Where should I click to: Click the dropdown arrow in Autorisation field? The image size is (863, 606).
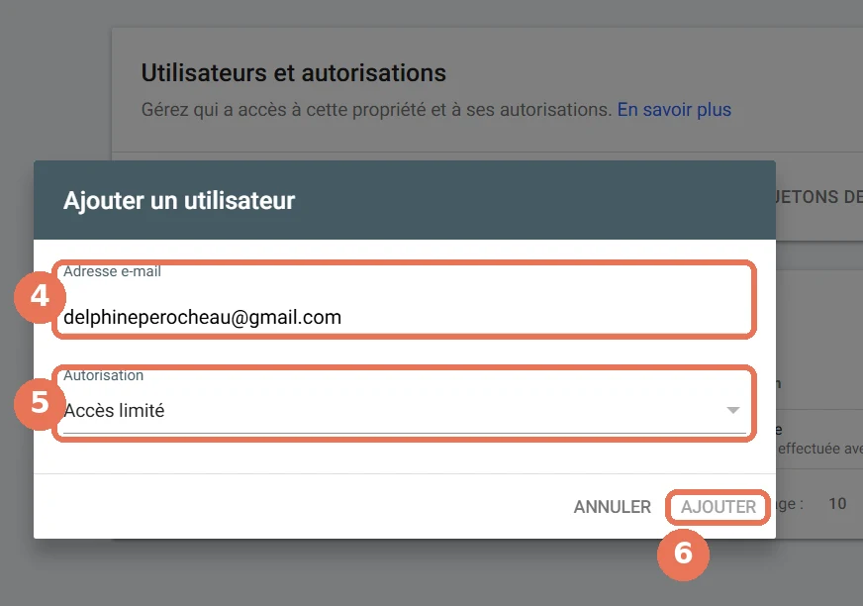[x=732, y=410]
